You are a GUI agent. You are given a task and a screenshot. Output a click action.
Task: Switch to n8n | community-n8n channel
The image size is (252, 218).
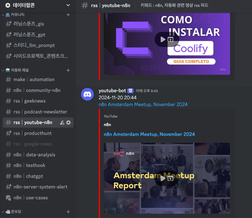(38, 90)
